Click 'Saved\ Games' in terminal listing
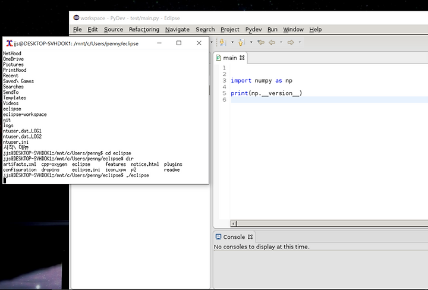Screen dimensions: 428x290 (18, 81)
